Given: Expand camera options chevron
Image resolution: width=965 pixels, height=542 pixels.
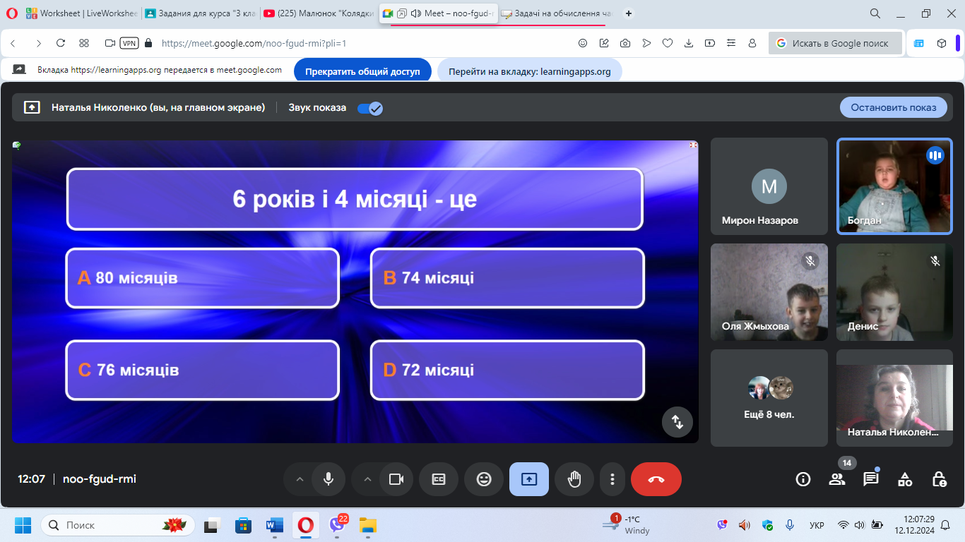Looking at the screenshot, I should click(367, 479).
